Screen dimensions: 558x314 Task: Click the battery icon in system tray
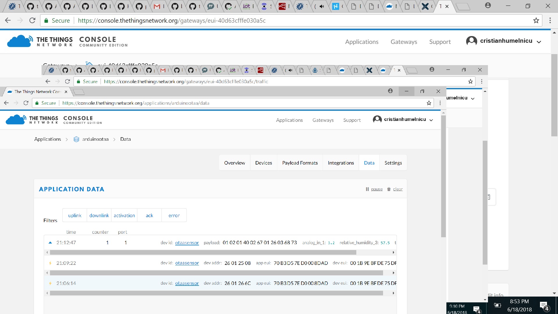coord(497,305)
